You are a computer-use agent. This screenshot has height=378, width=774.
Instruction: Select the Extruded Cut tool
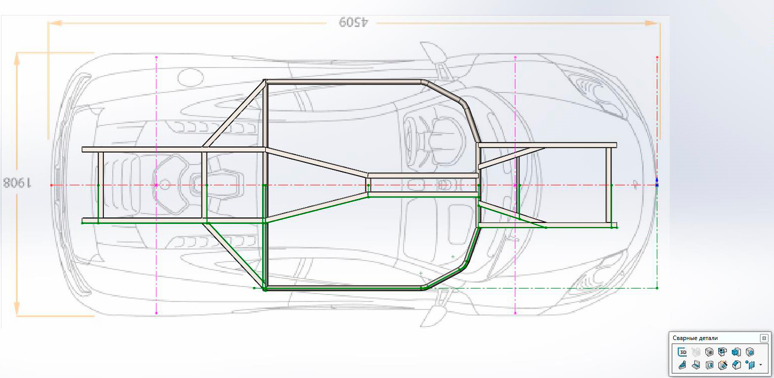pos(709,365)
